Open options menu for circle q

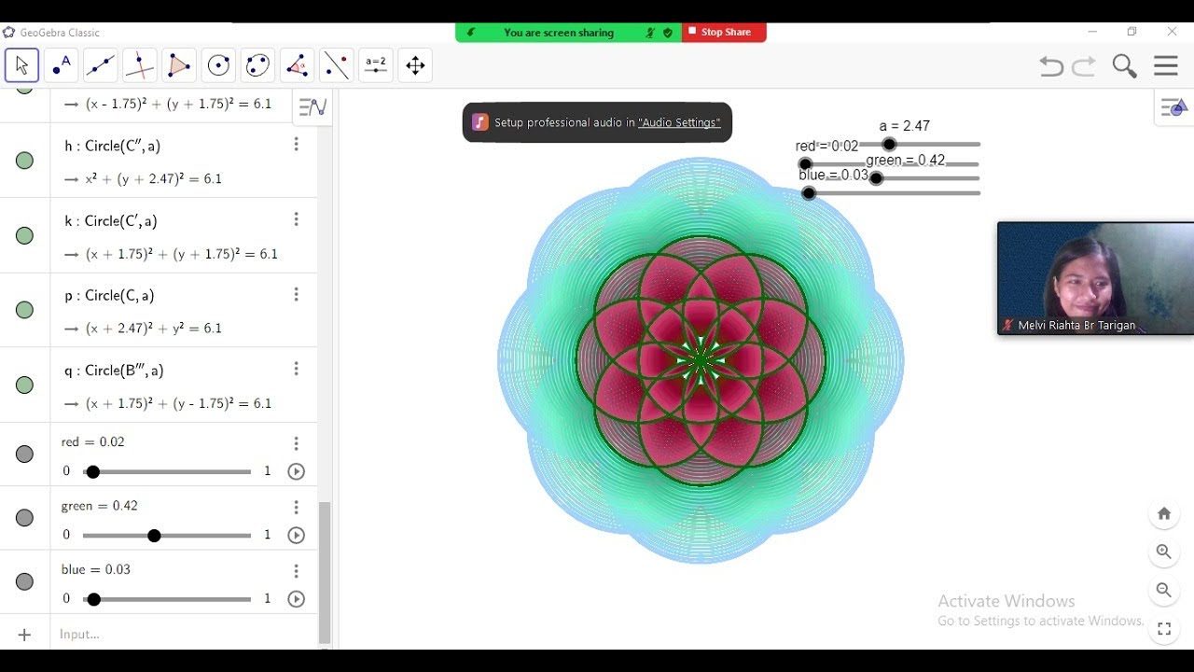(297, 369)
